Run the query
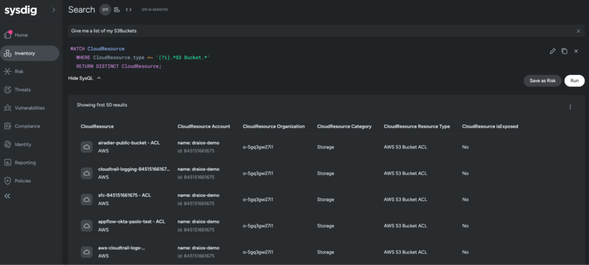Screen dimensions: 589x265 [574, 81]
